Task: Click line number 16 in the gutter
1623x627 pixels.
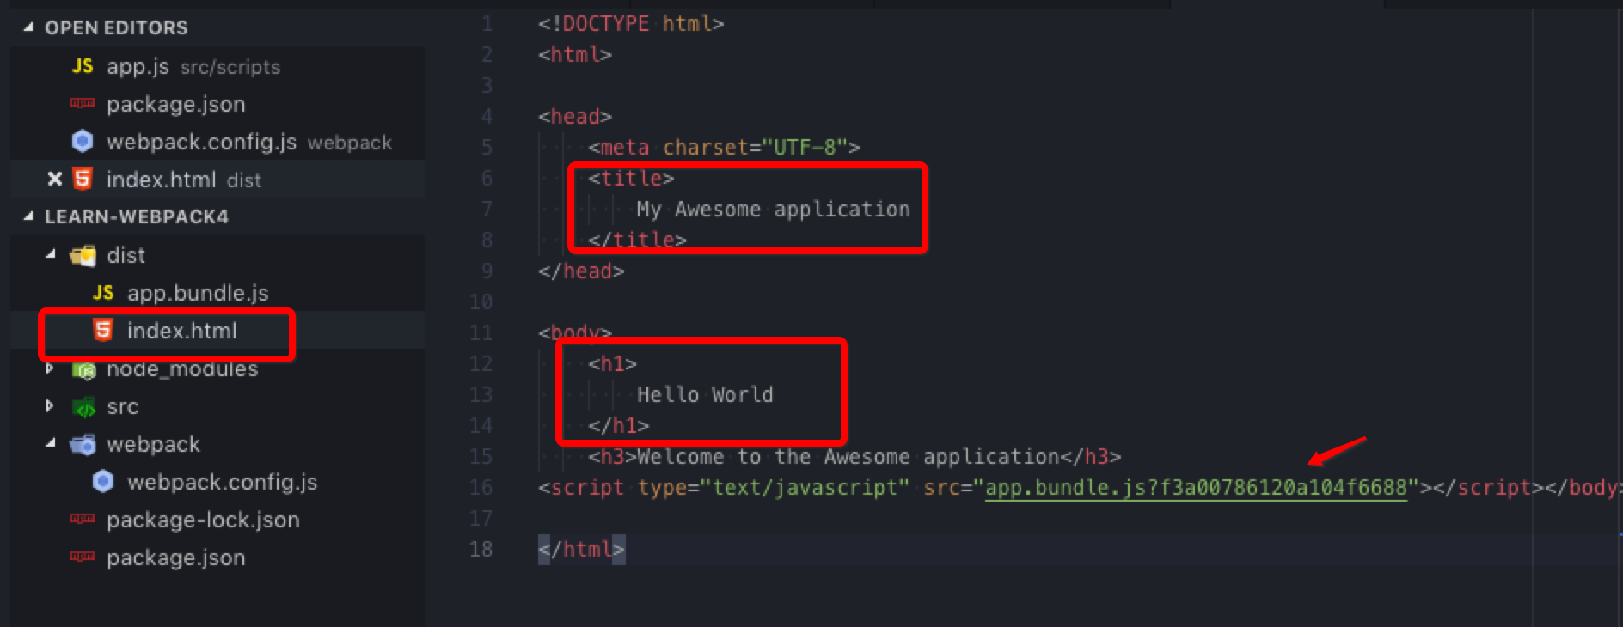Action: pyautogui.click(x=481, y=487)
